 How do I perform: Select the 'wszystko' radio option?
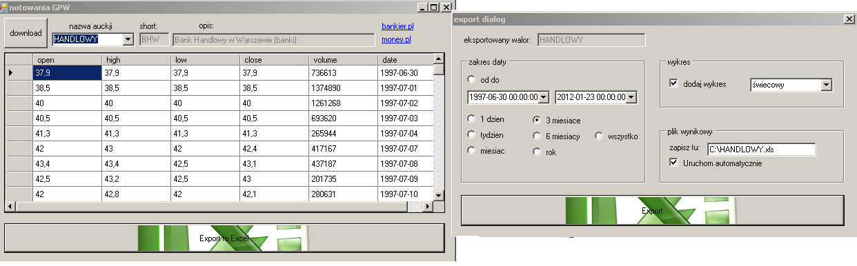(x=600, y=136)
